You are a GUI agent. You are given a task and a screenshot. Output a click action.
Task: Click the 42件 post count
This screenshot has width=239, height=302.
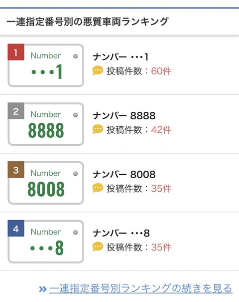[161, 130]
